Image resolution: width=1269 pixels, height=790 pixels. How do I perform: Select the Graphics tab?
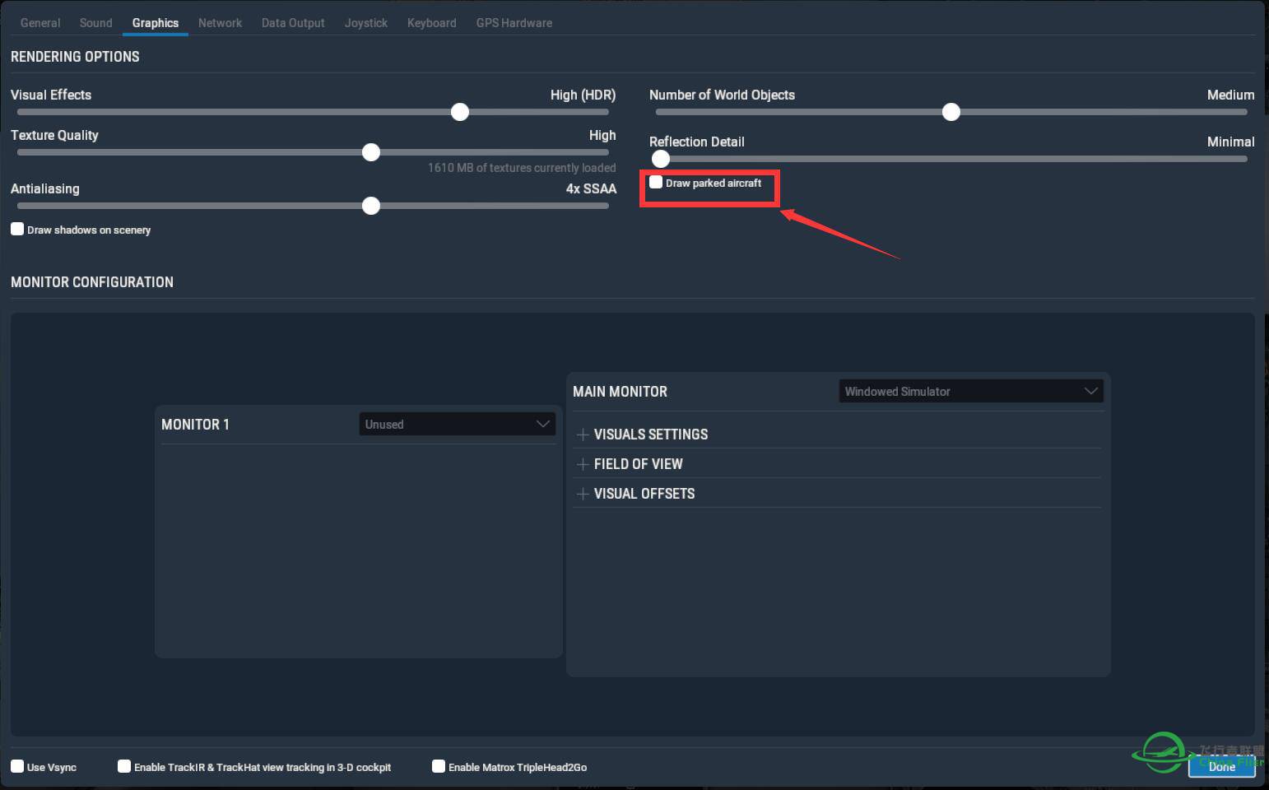pos(155,23)
